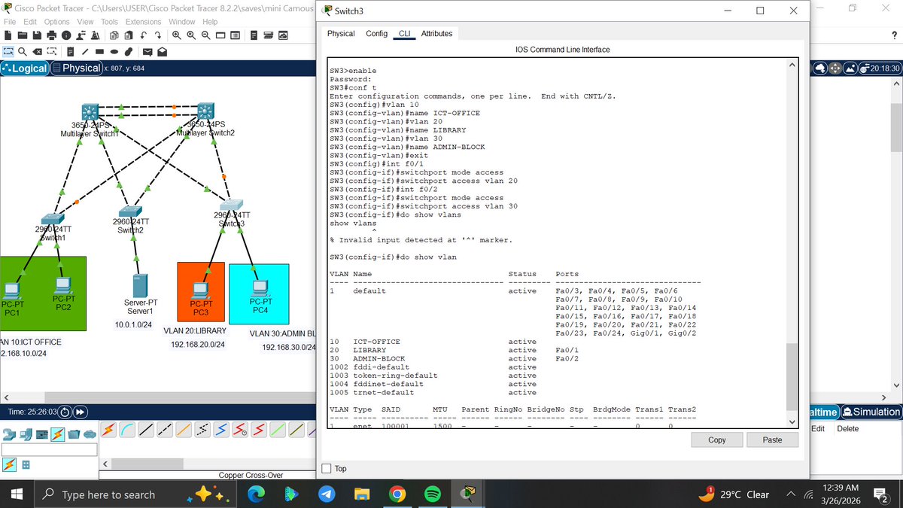Open the File menu
This screenshot has height=508, width=903.
(10, 22)
